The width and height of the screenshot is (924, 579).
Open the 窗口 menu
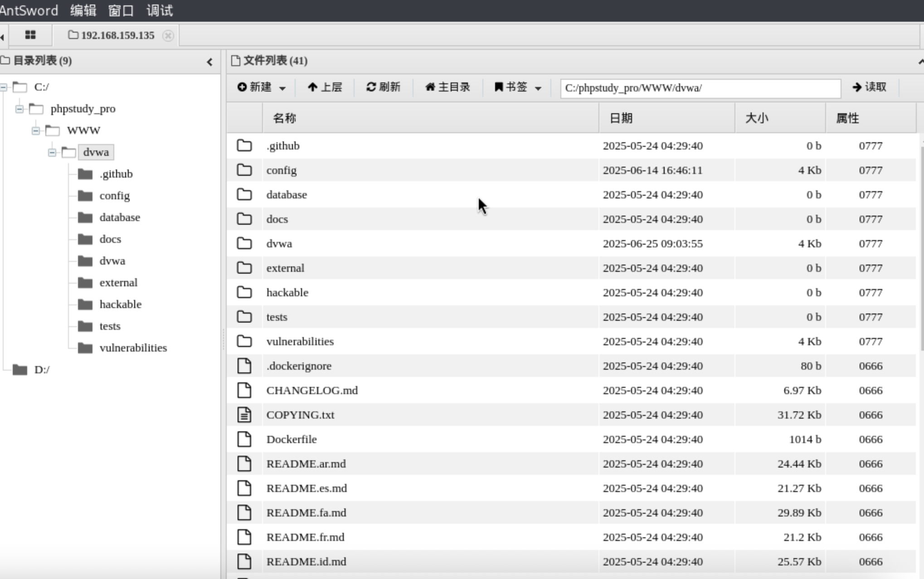[x=121, y=10]
